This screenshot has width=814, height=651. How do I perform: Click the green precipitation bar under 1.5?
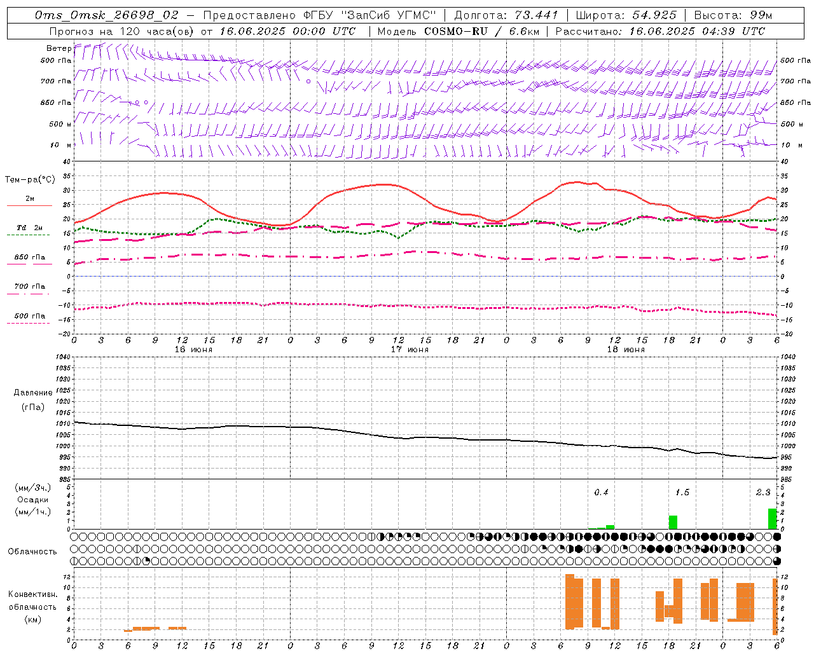tap(673, 523)
